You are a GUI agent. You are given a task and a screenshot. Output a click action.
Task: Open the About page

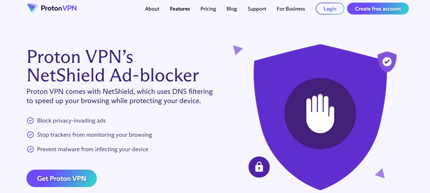(152, 9)
